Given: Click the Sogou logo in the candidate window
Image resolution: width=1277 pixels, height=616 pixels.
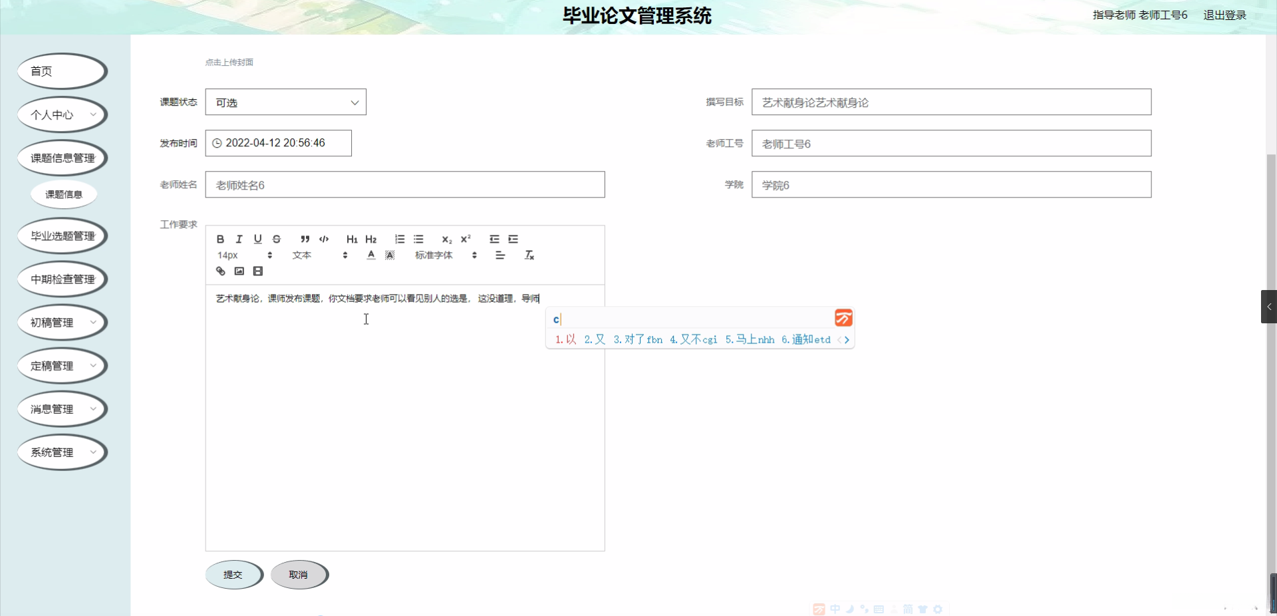Looking at the screenshot, I should [843, 319].
